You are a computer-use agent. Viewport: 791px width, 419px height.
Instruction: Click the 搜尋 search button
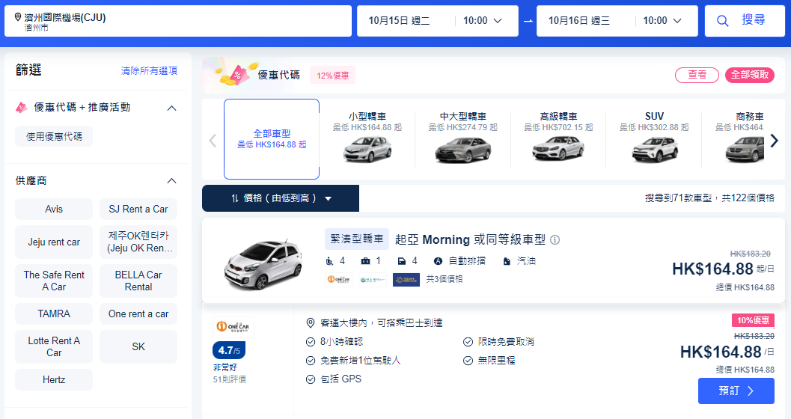(745, 21)
